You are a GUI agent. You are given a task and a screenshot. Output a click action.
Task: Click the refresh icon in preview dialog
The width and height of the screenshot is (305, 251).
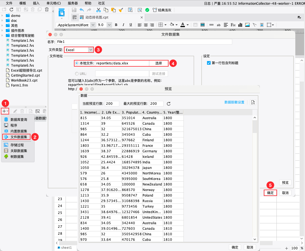click(x=169, y=104)
